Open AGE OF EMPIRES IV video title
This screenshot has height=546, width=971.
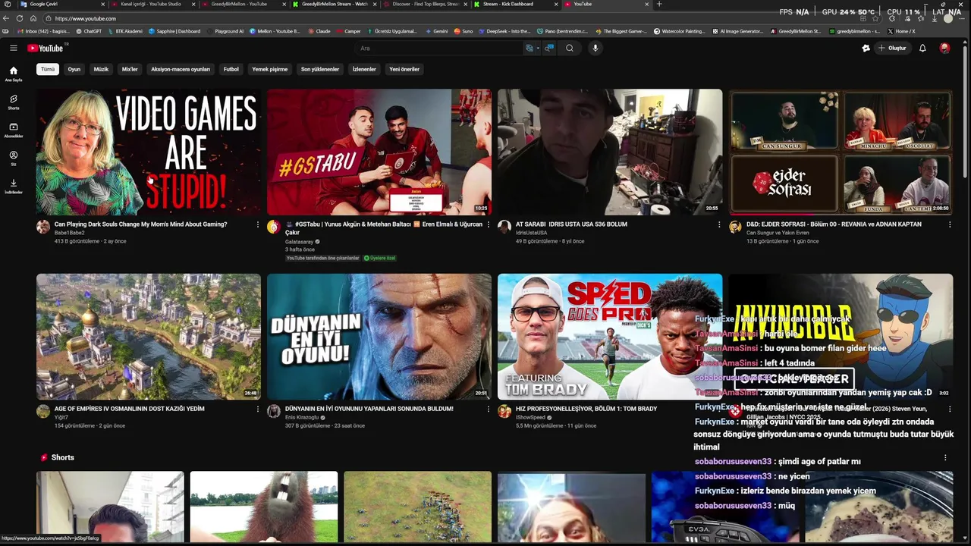(x=130, y=409)
